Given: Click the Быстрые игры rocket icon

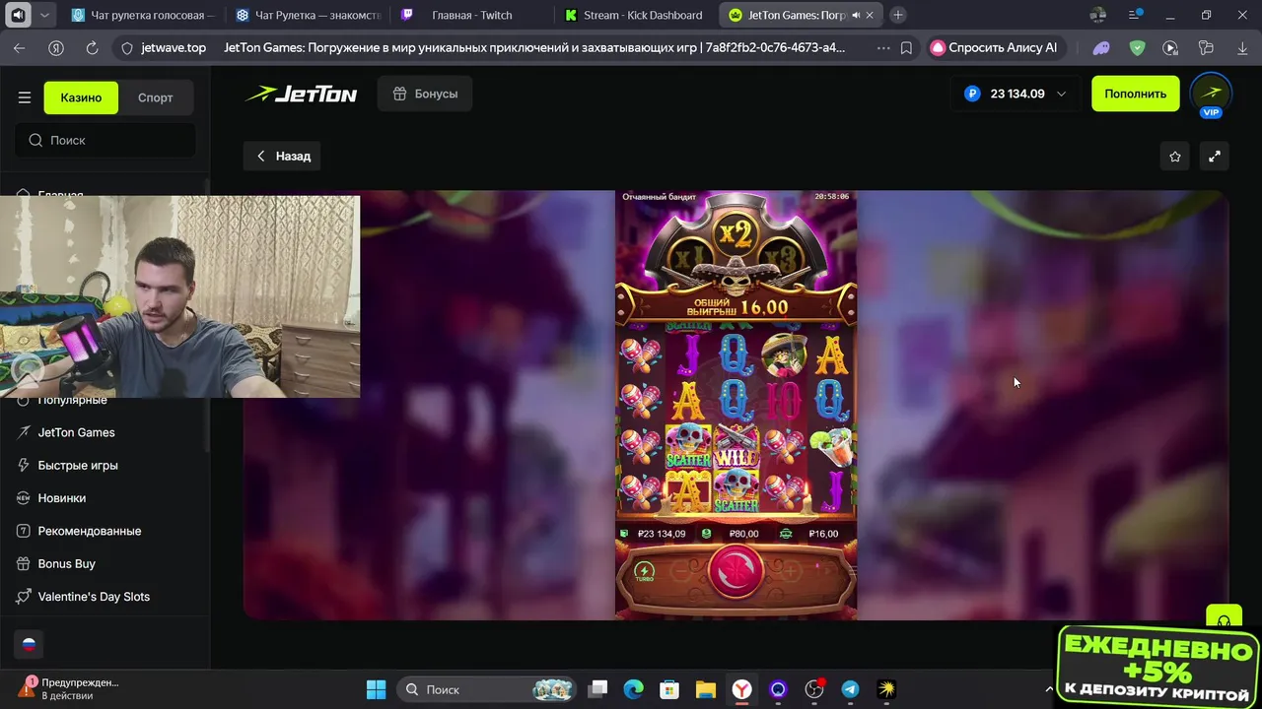Looking at the screenshot, I should (x=24, y=465).
